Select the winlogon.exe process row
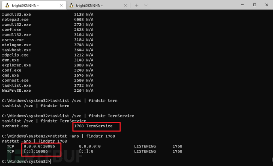273x166 pixels. pyautogui.click(x=48, y=45)
